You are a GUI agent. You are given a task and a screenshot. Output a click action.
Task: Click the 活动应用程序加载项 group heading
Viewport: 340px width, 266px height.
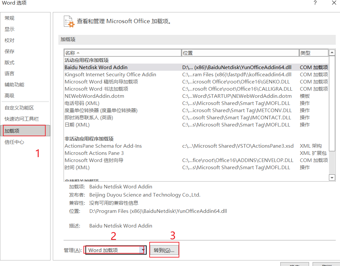pyautogui.click(x=86, y=60)
